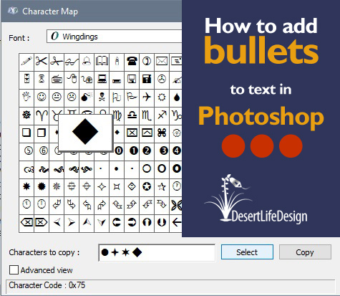Choose the skull and crossbones symbol

[102, 97]
